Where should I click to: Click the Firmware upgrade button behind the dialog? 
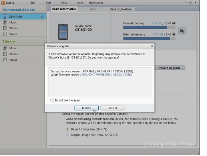point(170,68)
